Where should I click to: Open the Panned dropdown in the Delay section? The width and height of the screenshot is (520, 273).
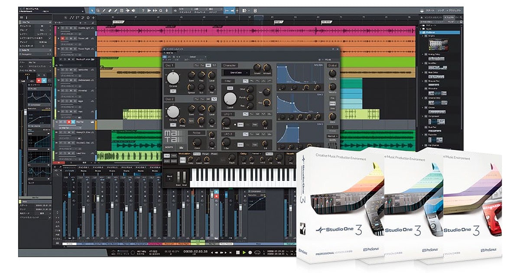click(x=256, y=154)
